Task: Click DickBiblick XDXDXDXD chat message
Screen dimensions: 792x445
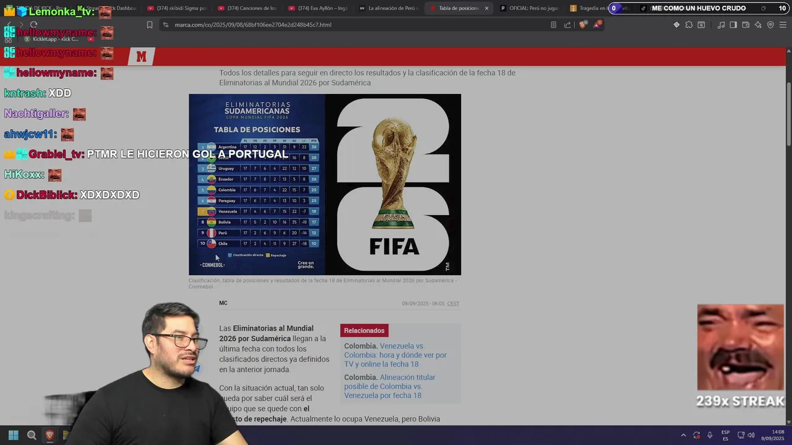Action: tap(72, 195)
